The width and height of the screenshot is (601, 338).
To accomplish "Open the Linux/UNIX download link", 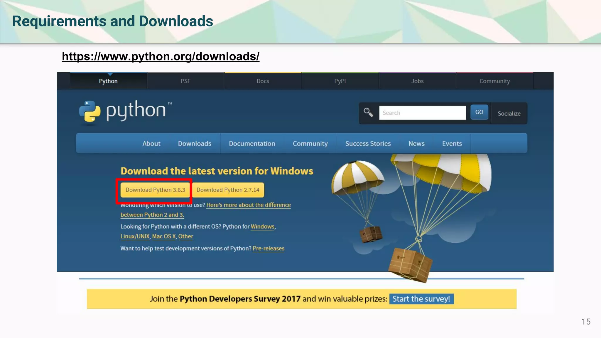I will pos(135,236).
